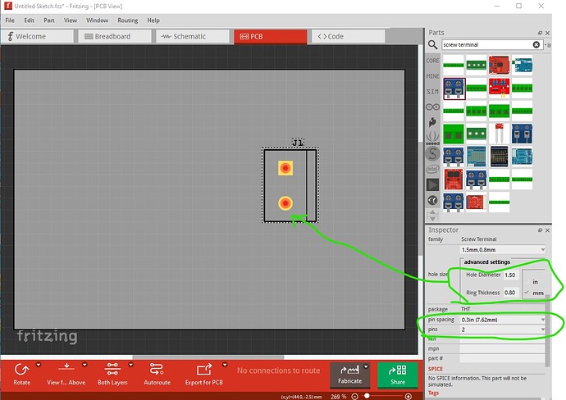Run the Autoroute tool
566x400 pixels.
(x=157, y=375)
